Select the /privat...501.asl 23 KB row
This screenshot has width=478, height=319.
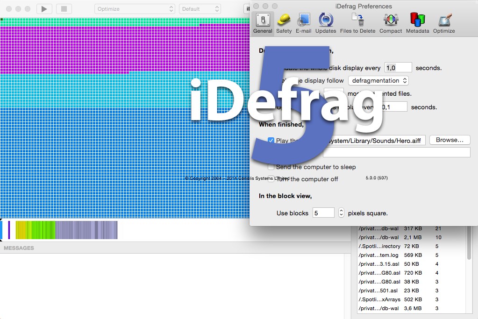point(412,291)
